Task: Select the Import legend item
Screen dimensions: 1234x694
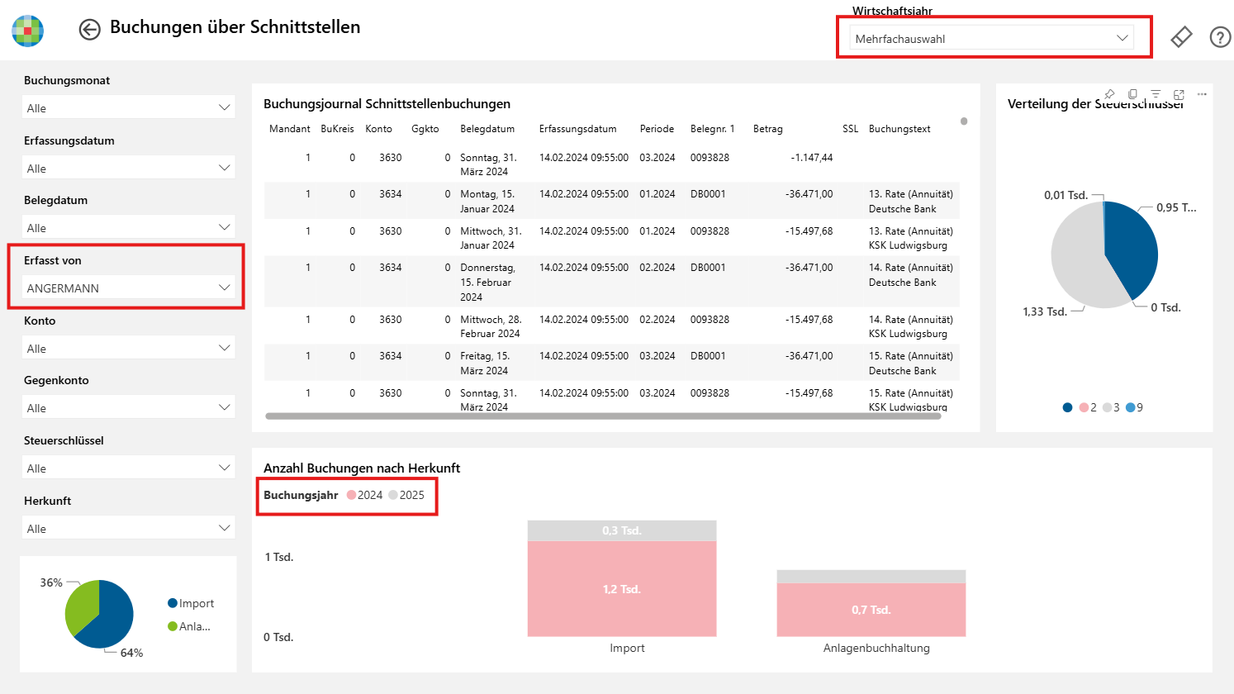Action: coord(191,603)
